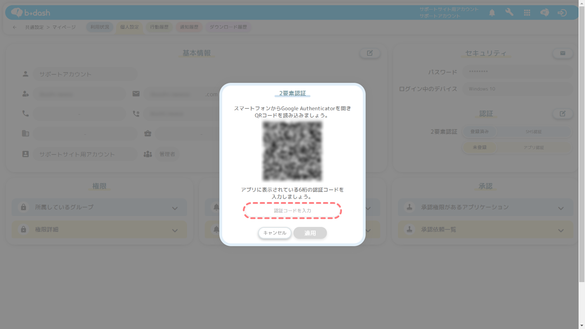Click the user icon with gear below name
This screenshot has height=329, width=585.
(x=25, y=94)
